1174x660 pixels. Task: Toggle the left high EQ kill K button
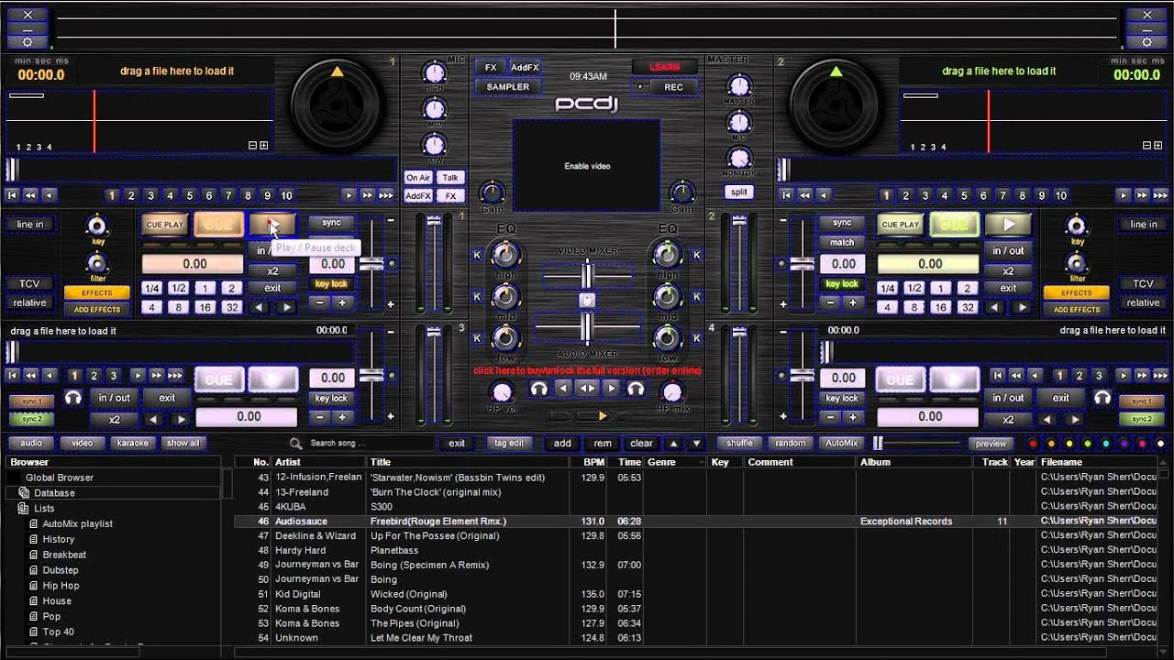(x=477, y=256)
